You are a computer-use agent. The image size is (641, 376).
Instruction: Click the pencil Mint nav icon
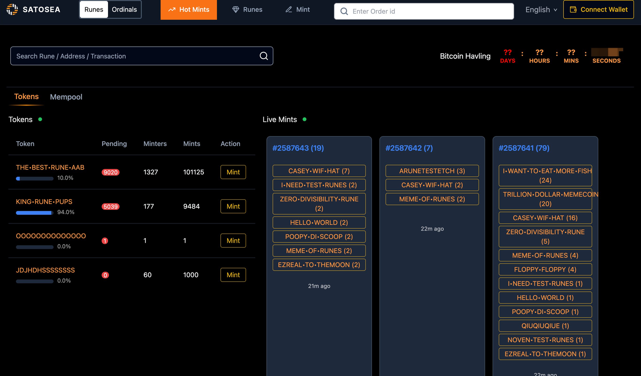pyautogui.click(x=289, y=10)
